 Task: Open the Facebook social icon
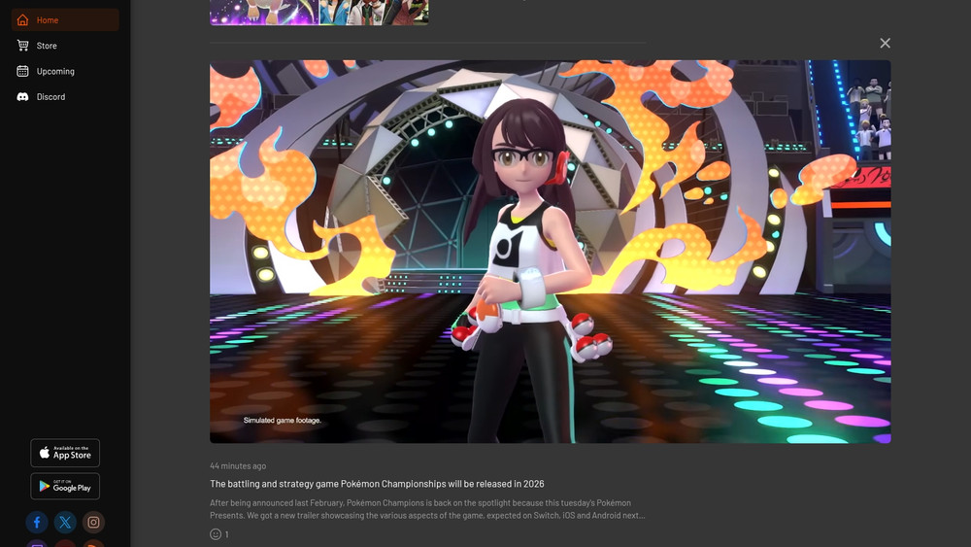pos(37,522)
